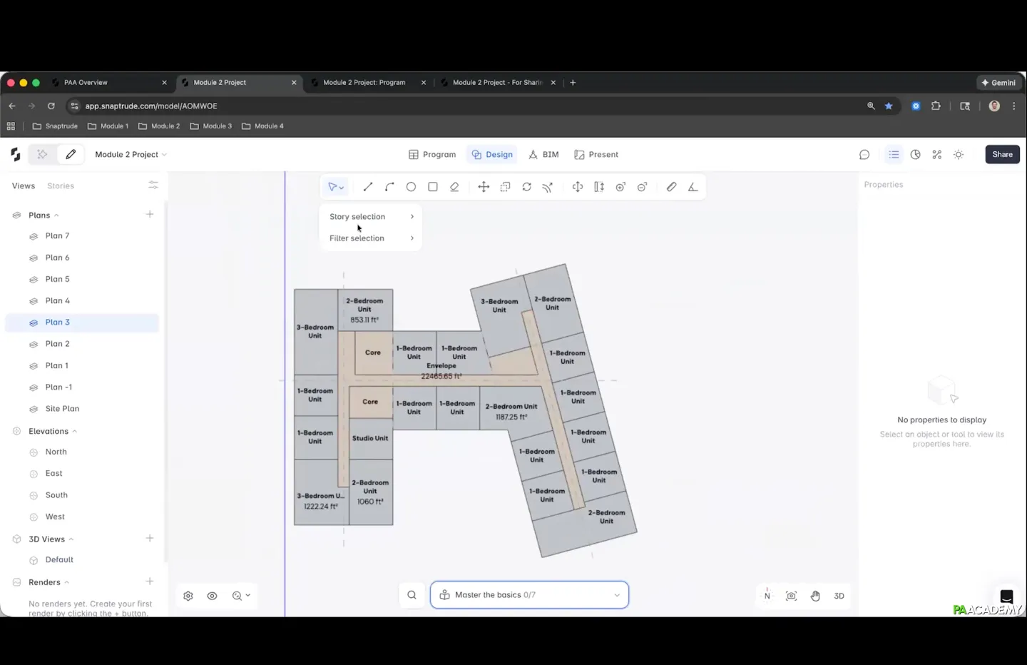
Task: Toggle the visibility eye icon
Action: pyautogui.click(x=212, y=596)
